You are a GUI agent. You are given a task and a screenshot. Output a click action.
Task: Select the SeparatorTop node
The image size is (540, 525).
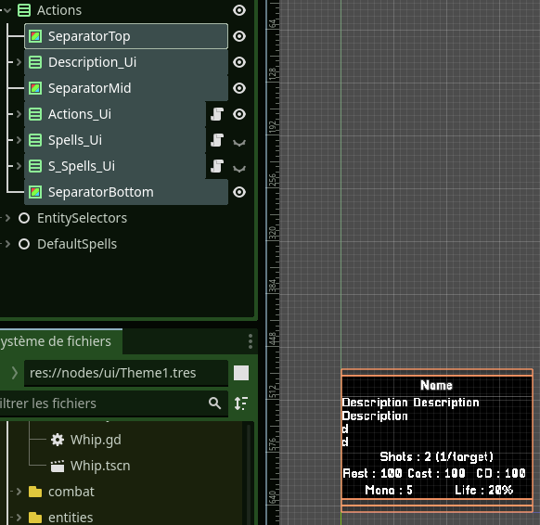tap(126, 36)
